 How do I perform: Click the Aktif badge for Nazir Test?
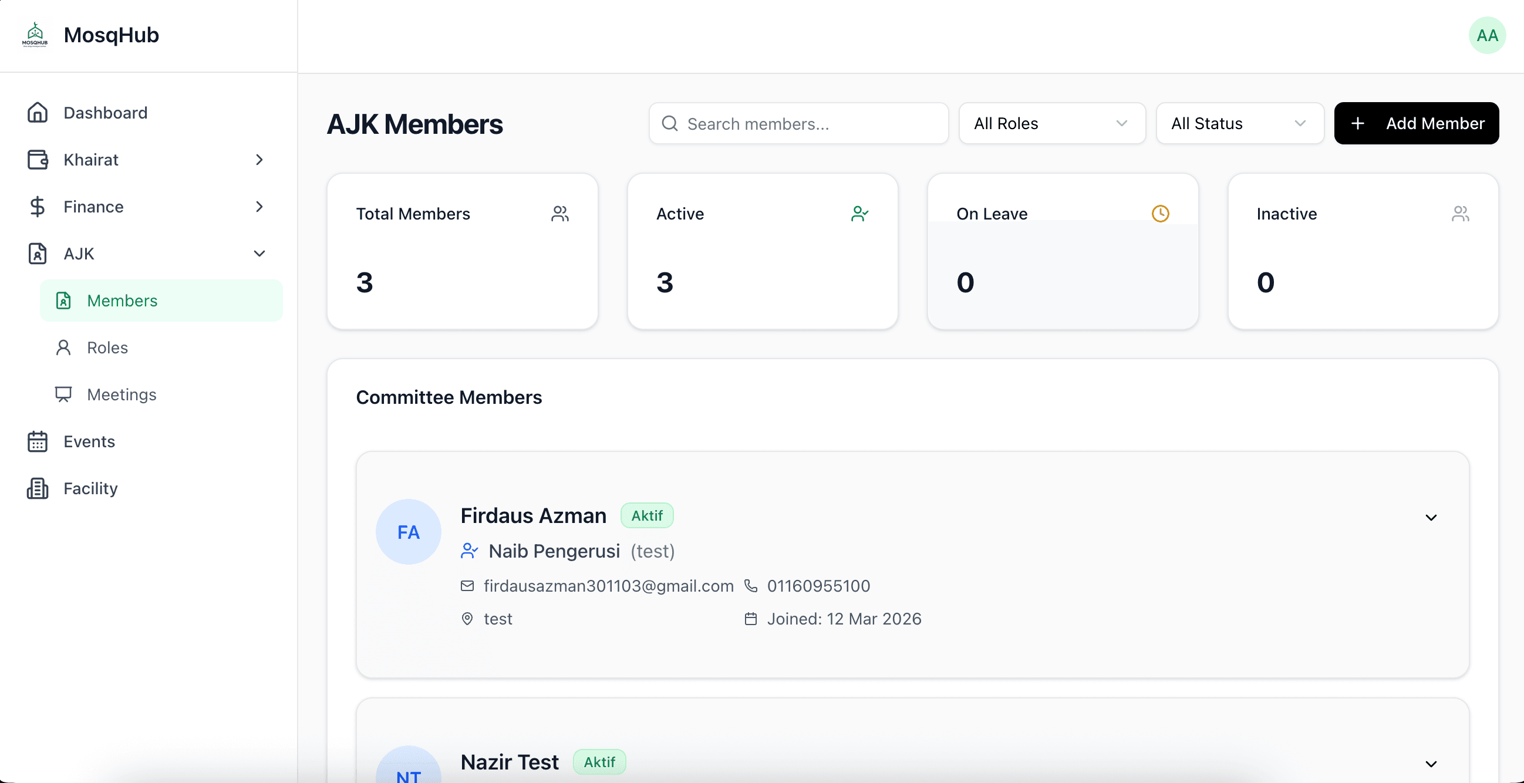(599, 762)
